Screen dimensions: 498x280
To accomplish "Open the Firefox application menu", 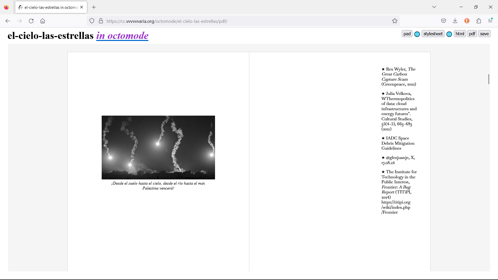I will point(490,20).
